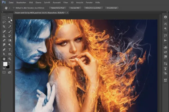Click the Bildschirm ausfüllen button
169x112 pixels.
point(93,8)
